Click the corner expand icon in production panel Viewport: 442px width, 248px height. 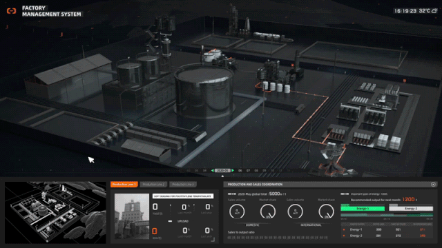coord(213,239)
